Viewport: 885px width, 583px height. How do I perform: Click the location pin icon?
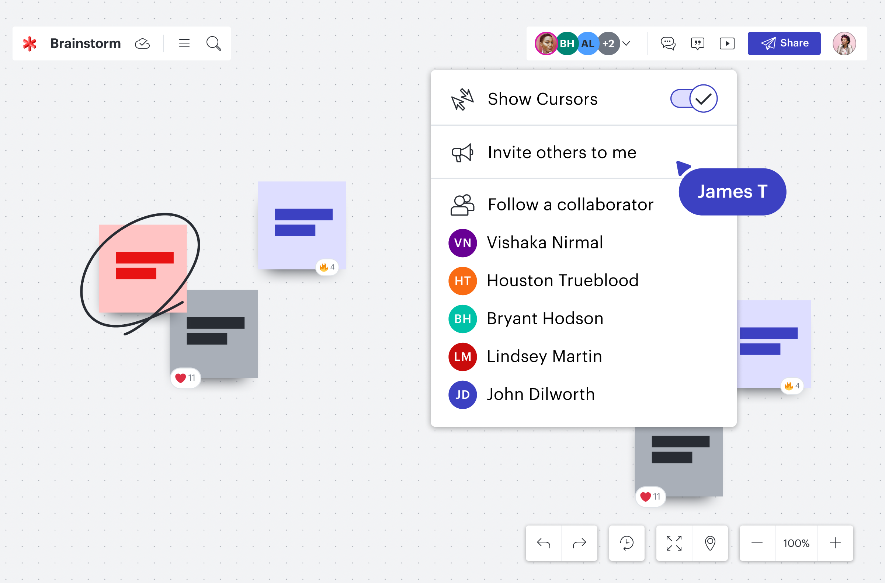click(710, 543)
